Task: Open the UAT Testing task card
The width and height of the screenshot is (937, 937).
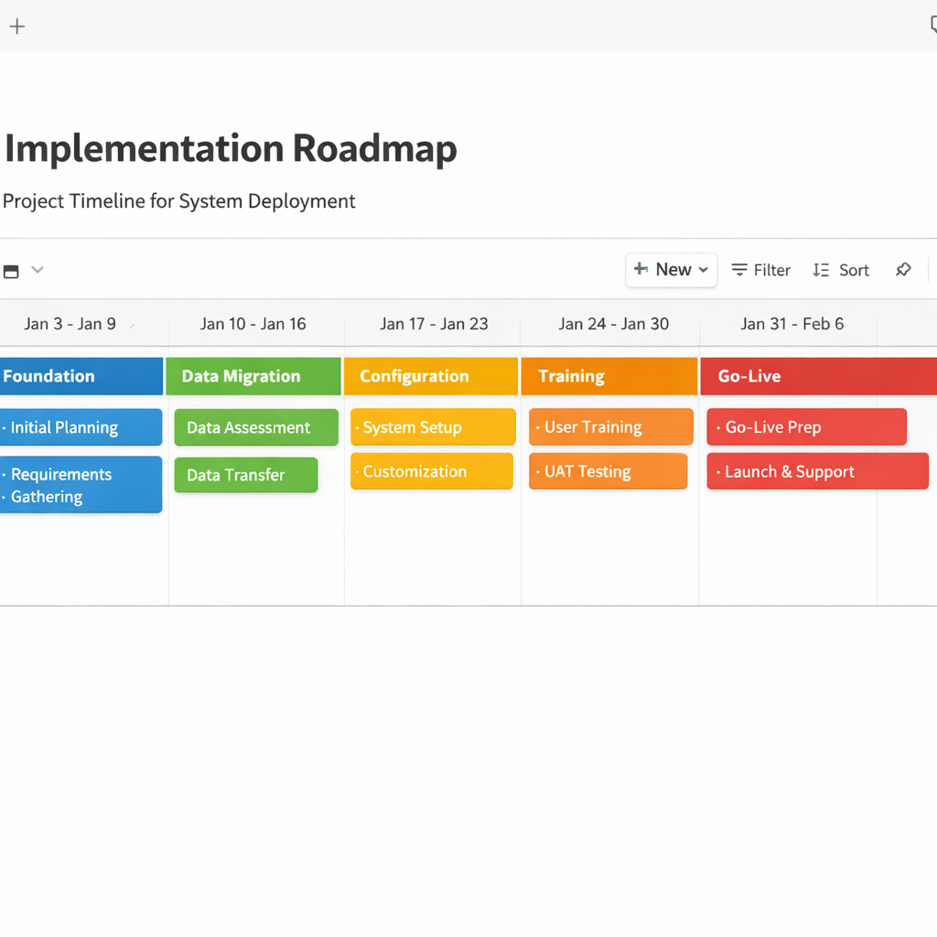Action: tap(608, 471)
